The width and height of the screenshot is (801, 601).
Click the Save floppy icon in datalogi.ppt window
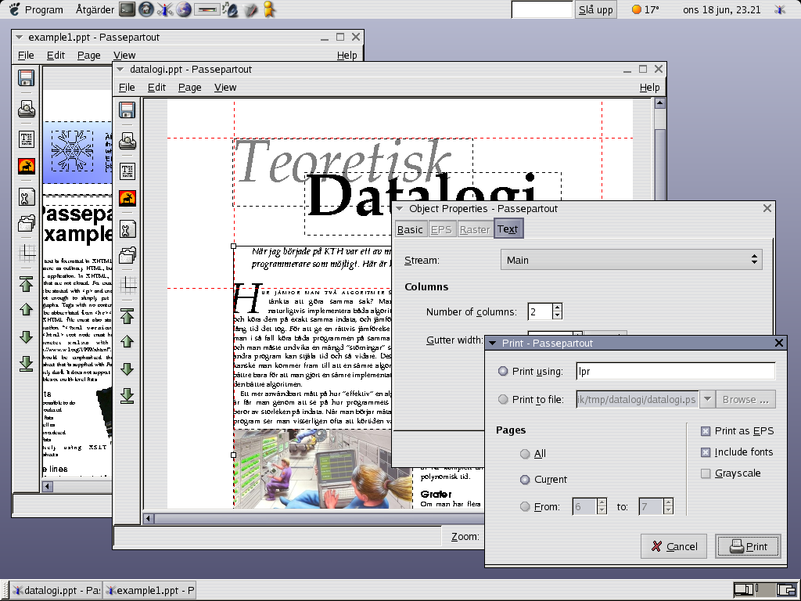[127, 110]
